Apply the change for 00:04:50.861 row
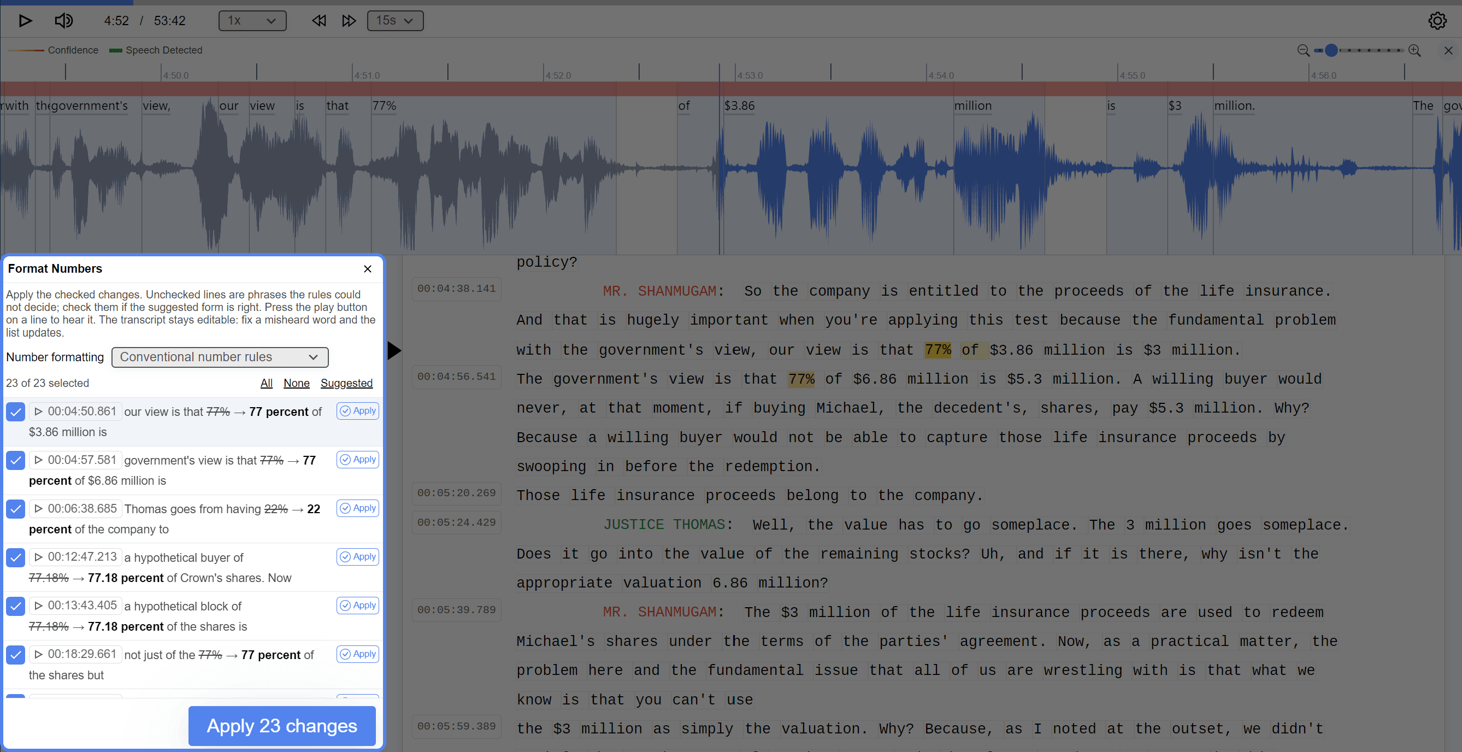1462x752 pixels. pyautogui.click(x=357, y=411)
